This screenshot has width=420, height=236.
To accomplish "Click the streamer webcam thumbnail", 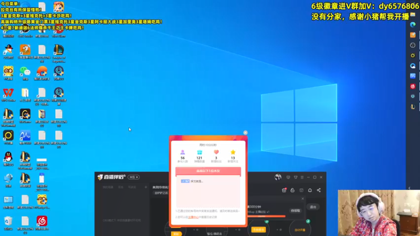I will click(379, 213).
